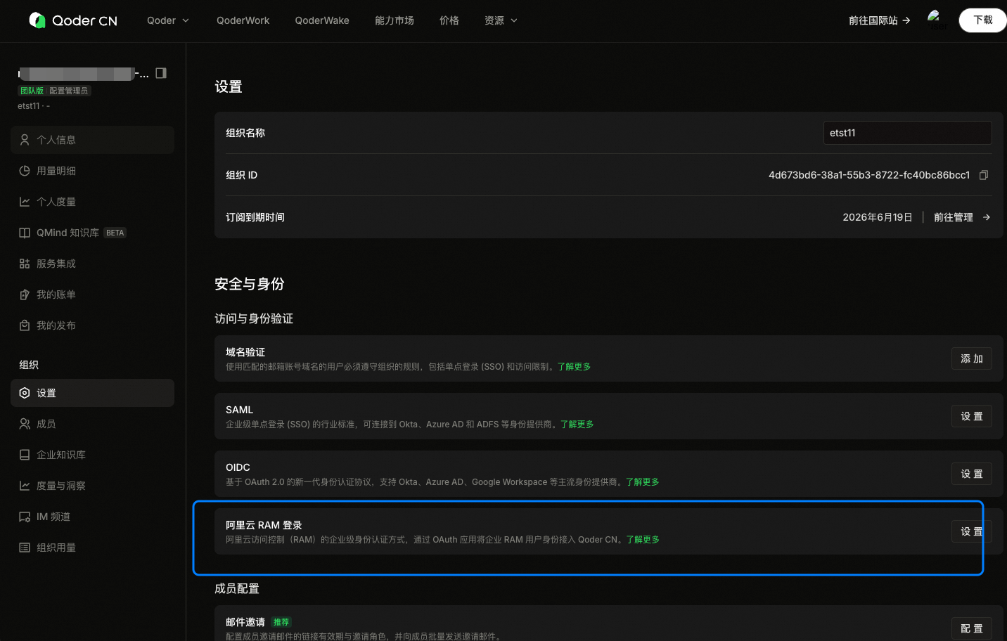Viewport: 1007px width, 641px height.
Task: Click the Qoder CN logo icon
Action: (x=37, y=20)
